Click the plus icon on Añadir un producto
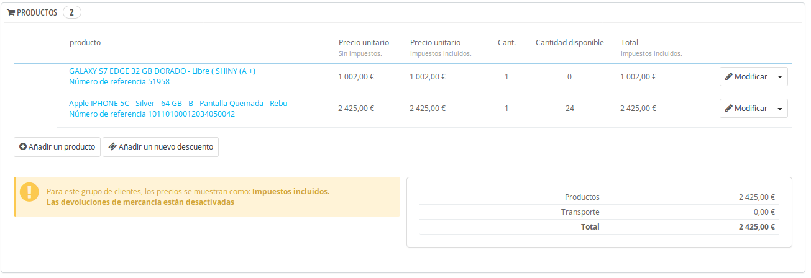The image size is (811, 278). [x=23, y=147]
